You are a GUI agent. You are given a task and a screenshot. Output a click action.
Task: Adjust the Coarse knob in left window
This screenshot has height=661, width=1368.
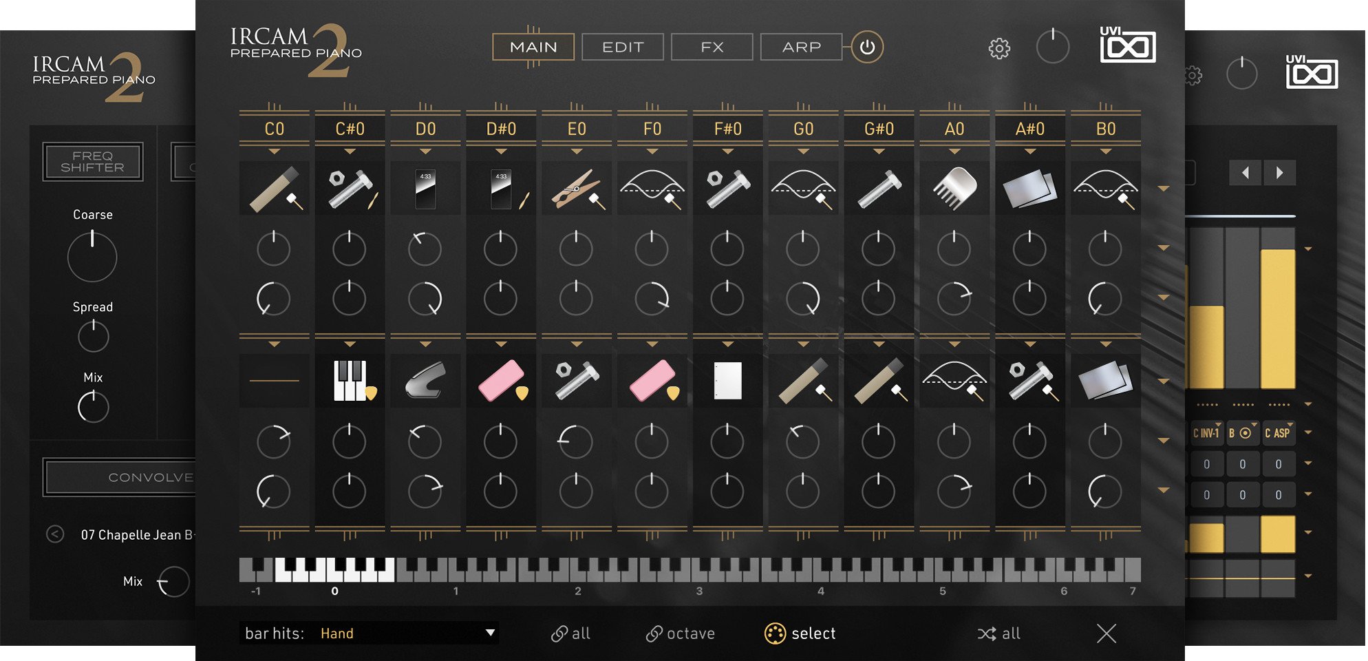click(92, 257)
